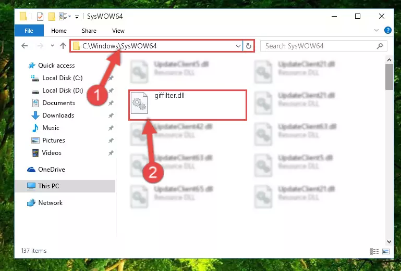Click the 137 items status text

click(x=34, y=251)
